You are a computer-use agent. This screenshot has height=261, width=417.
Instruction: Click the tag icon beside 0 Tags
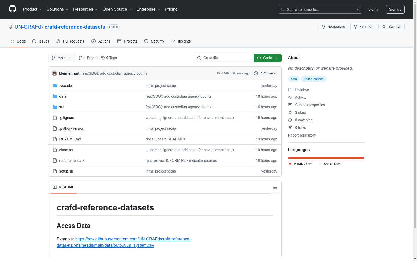103,58
